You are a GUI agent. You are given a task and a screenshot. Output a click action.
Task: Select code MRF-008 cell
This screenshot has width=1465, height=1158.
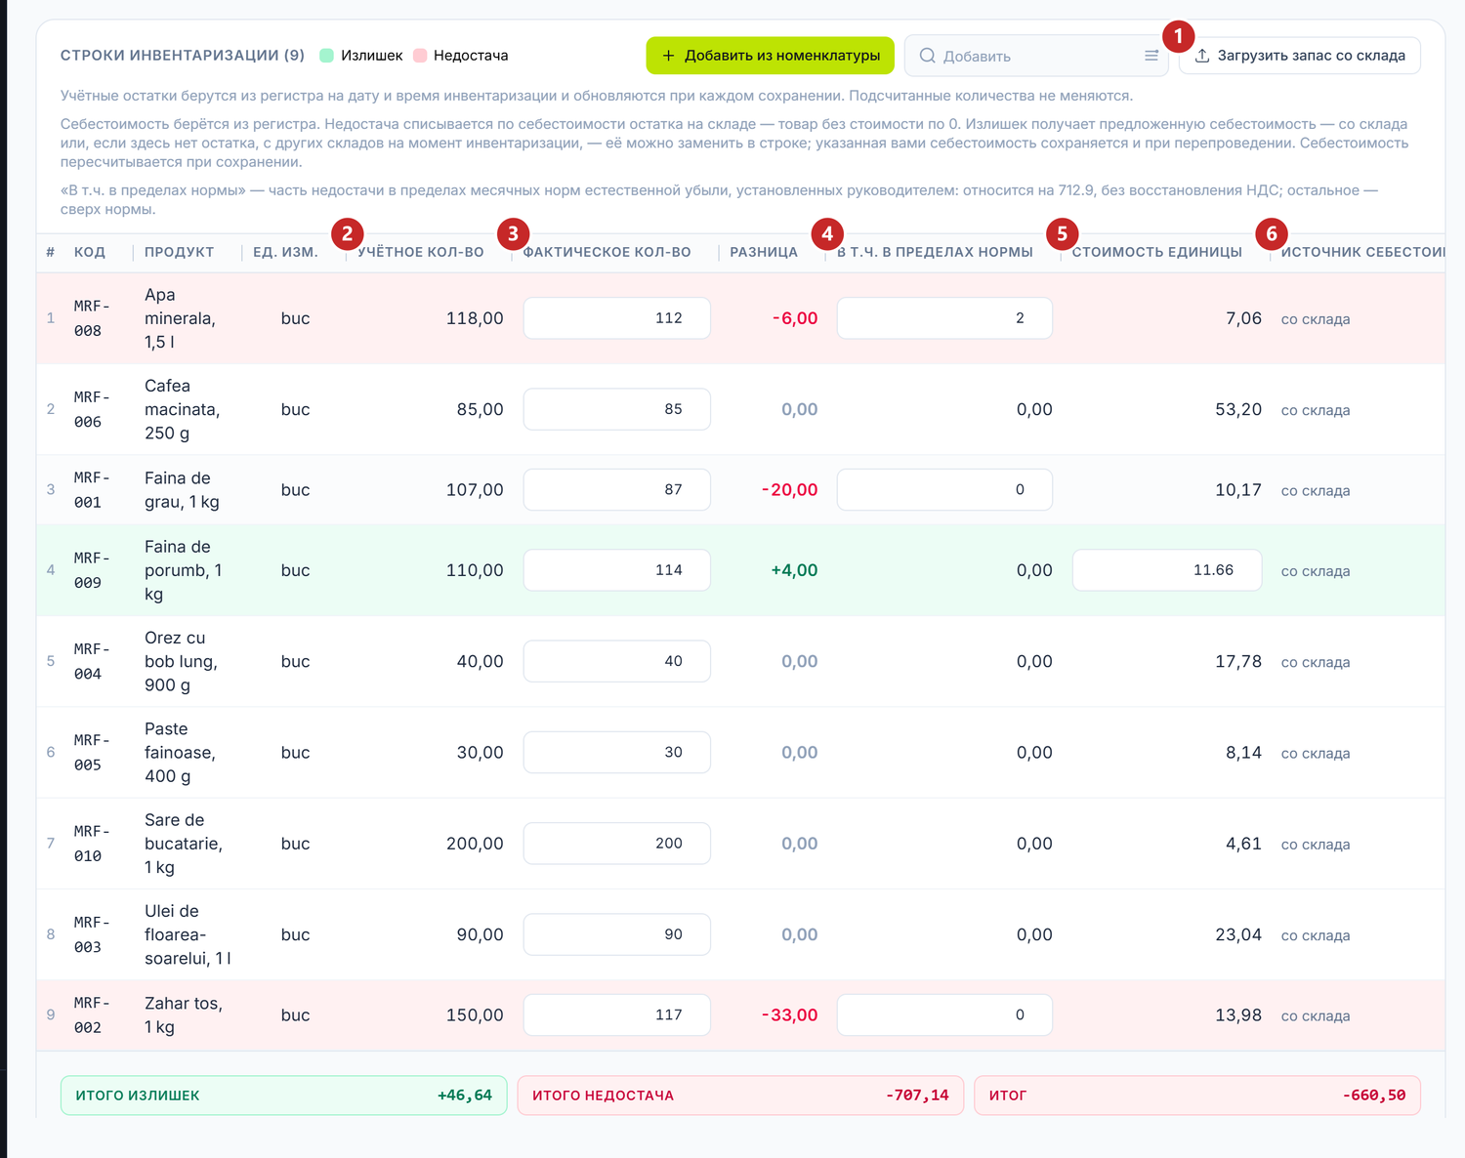(x=92, y=318)
